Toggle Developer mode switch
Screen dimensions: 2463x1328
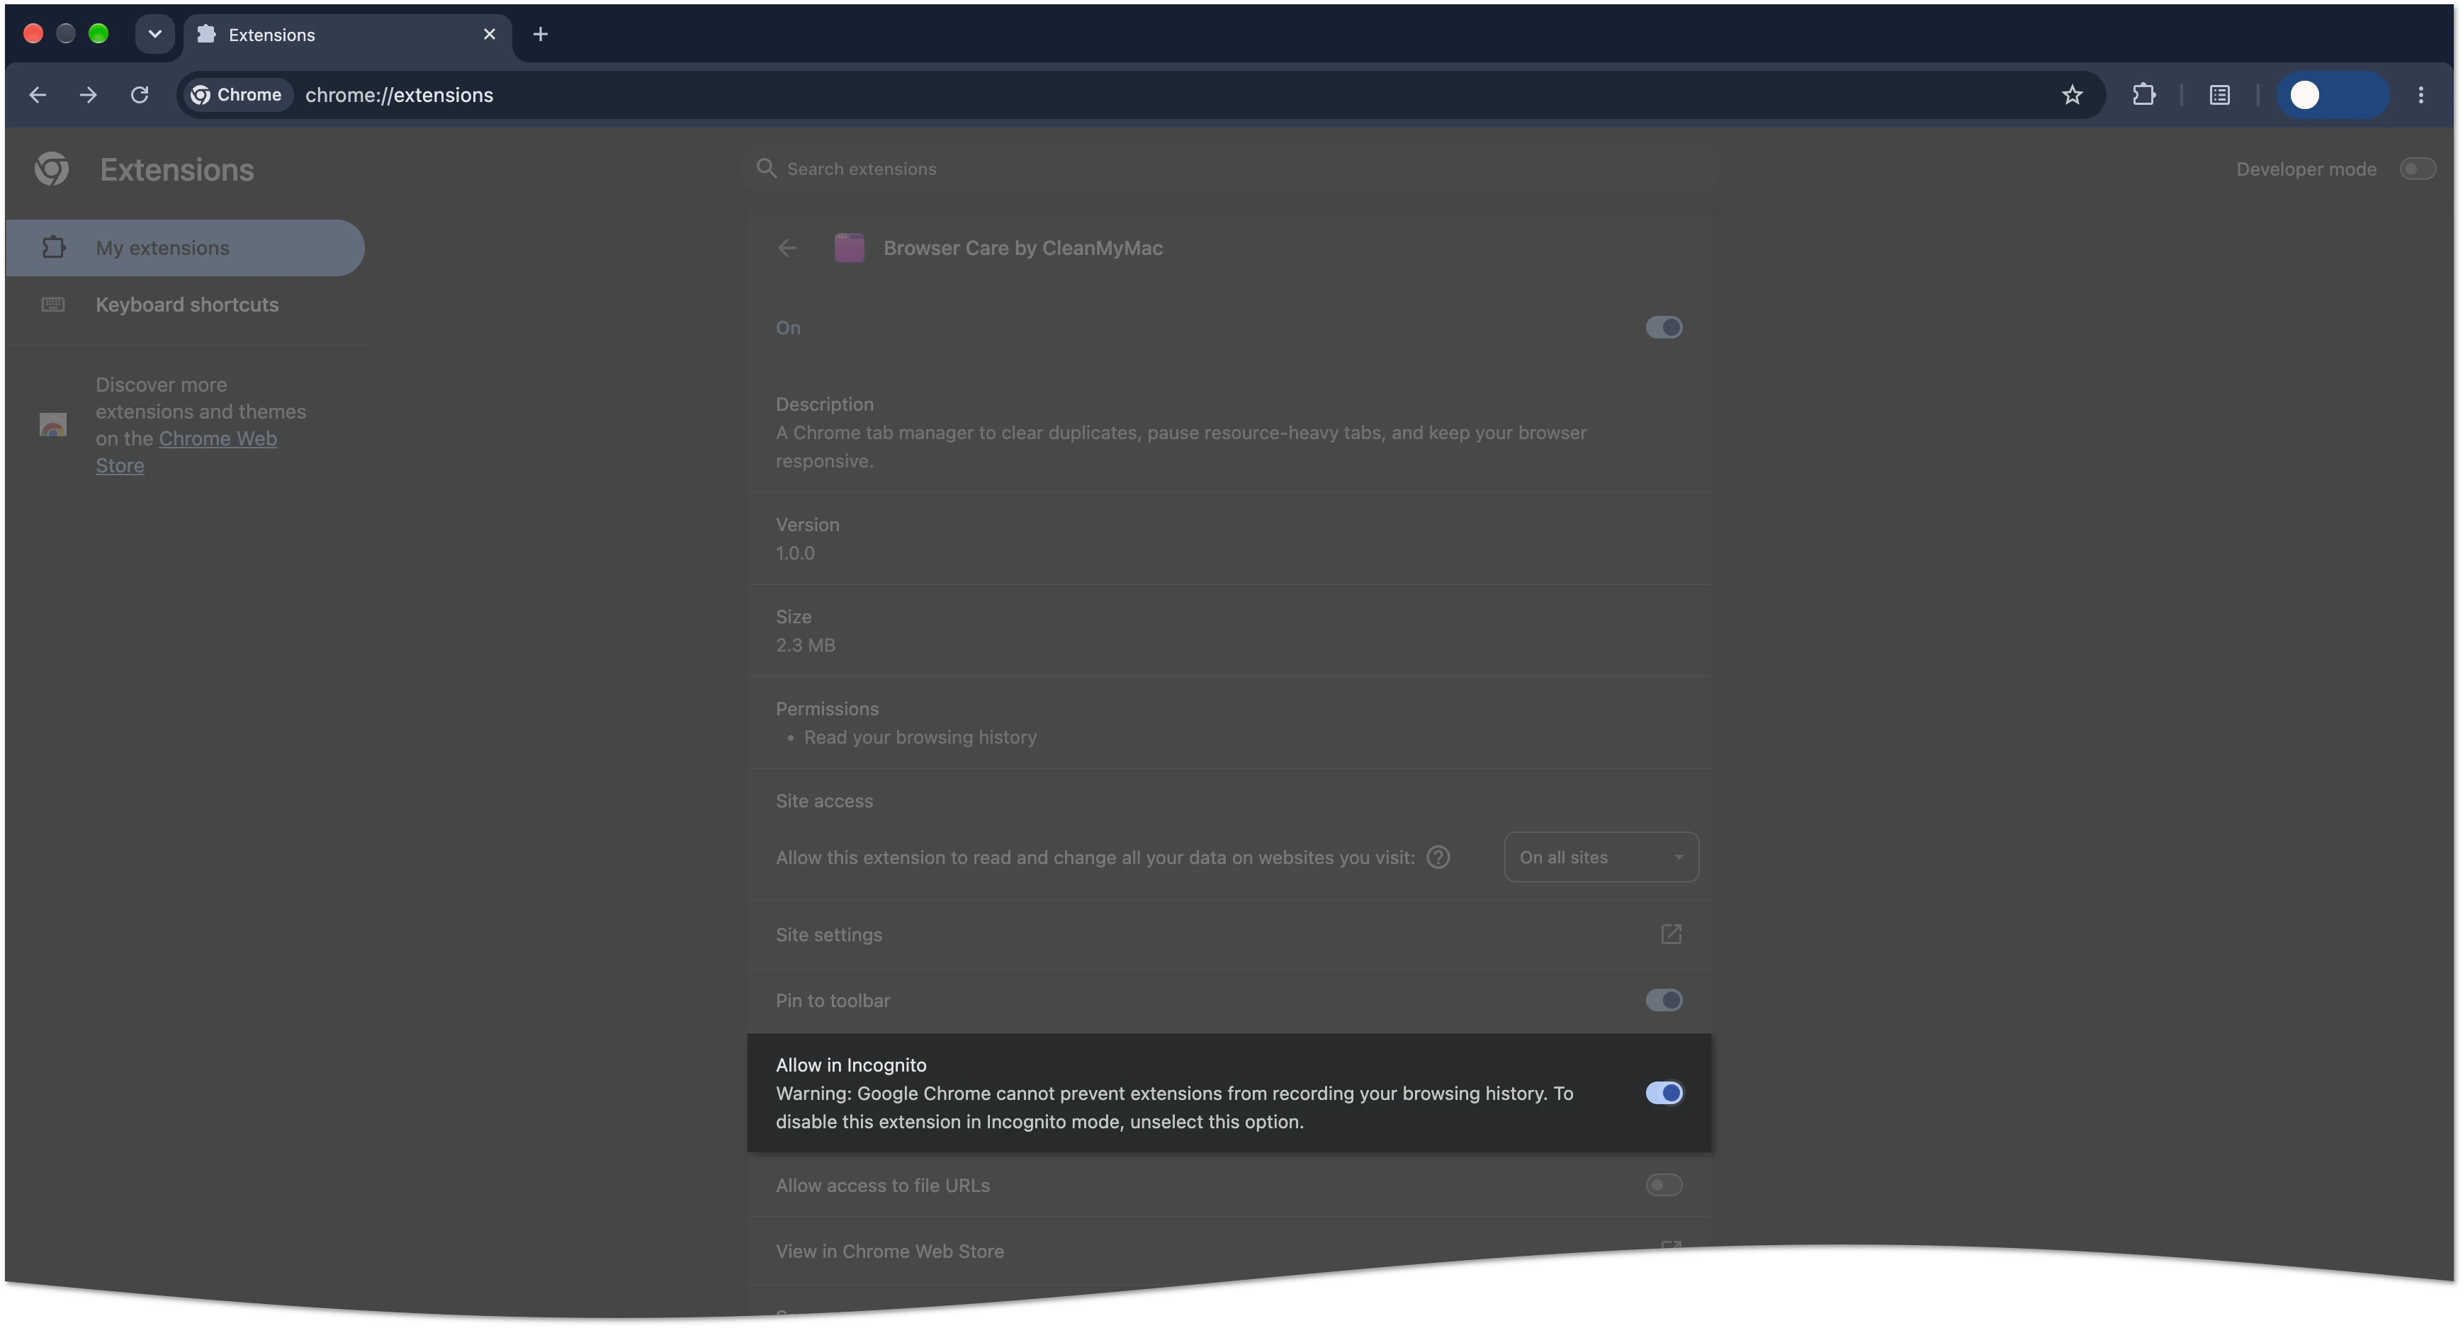point(2417,169)
